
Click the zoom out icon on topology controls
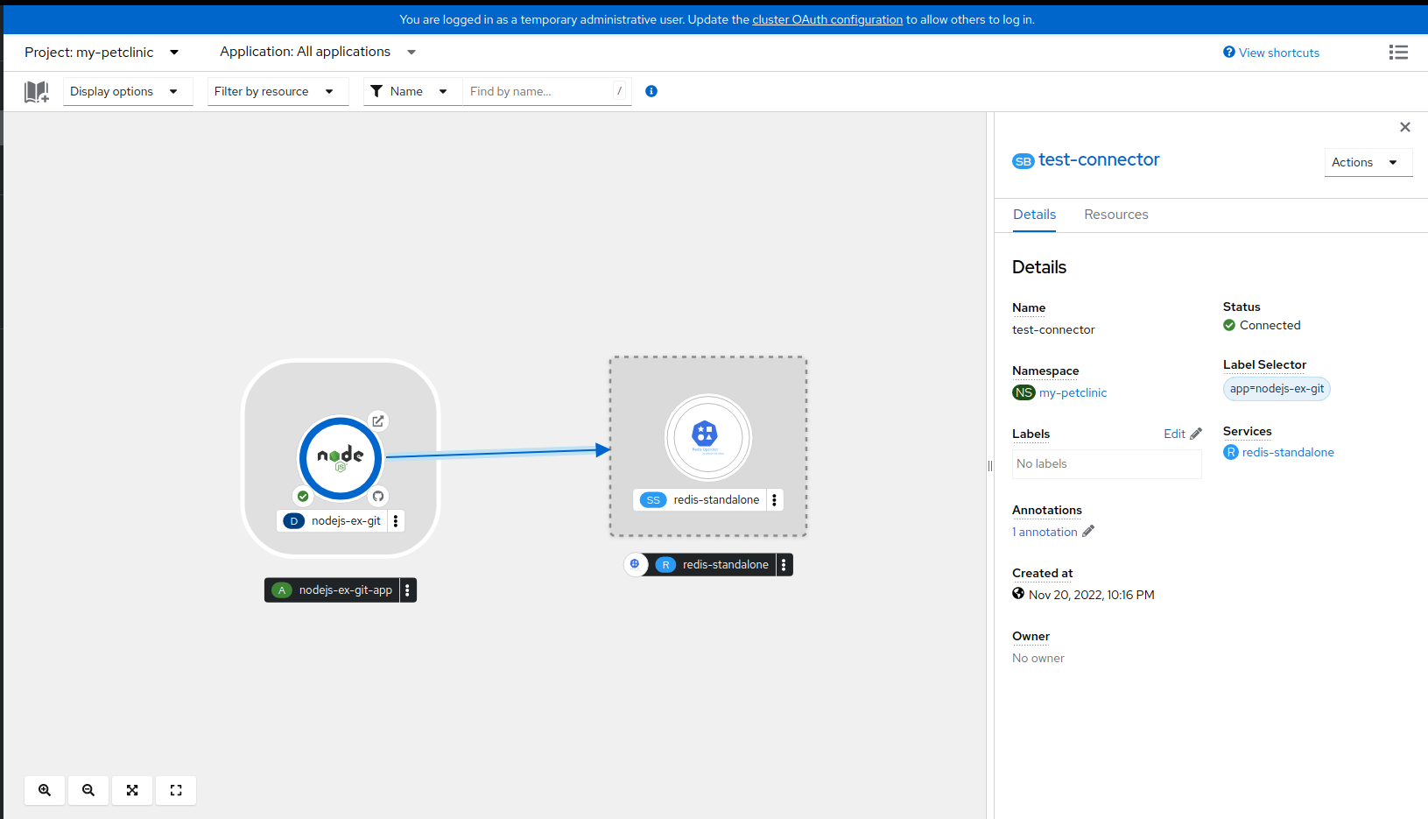pyautogui.click(x=88, y=790)
